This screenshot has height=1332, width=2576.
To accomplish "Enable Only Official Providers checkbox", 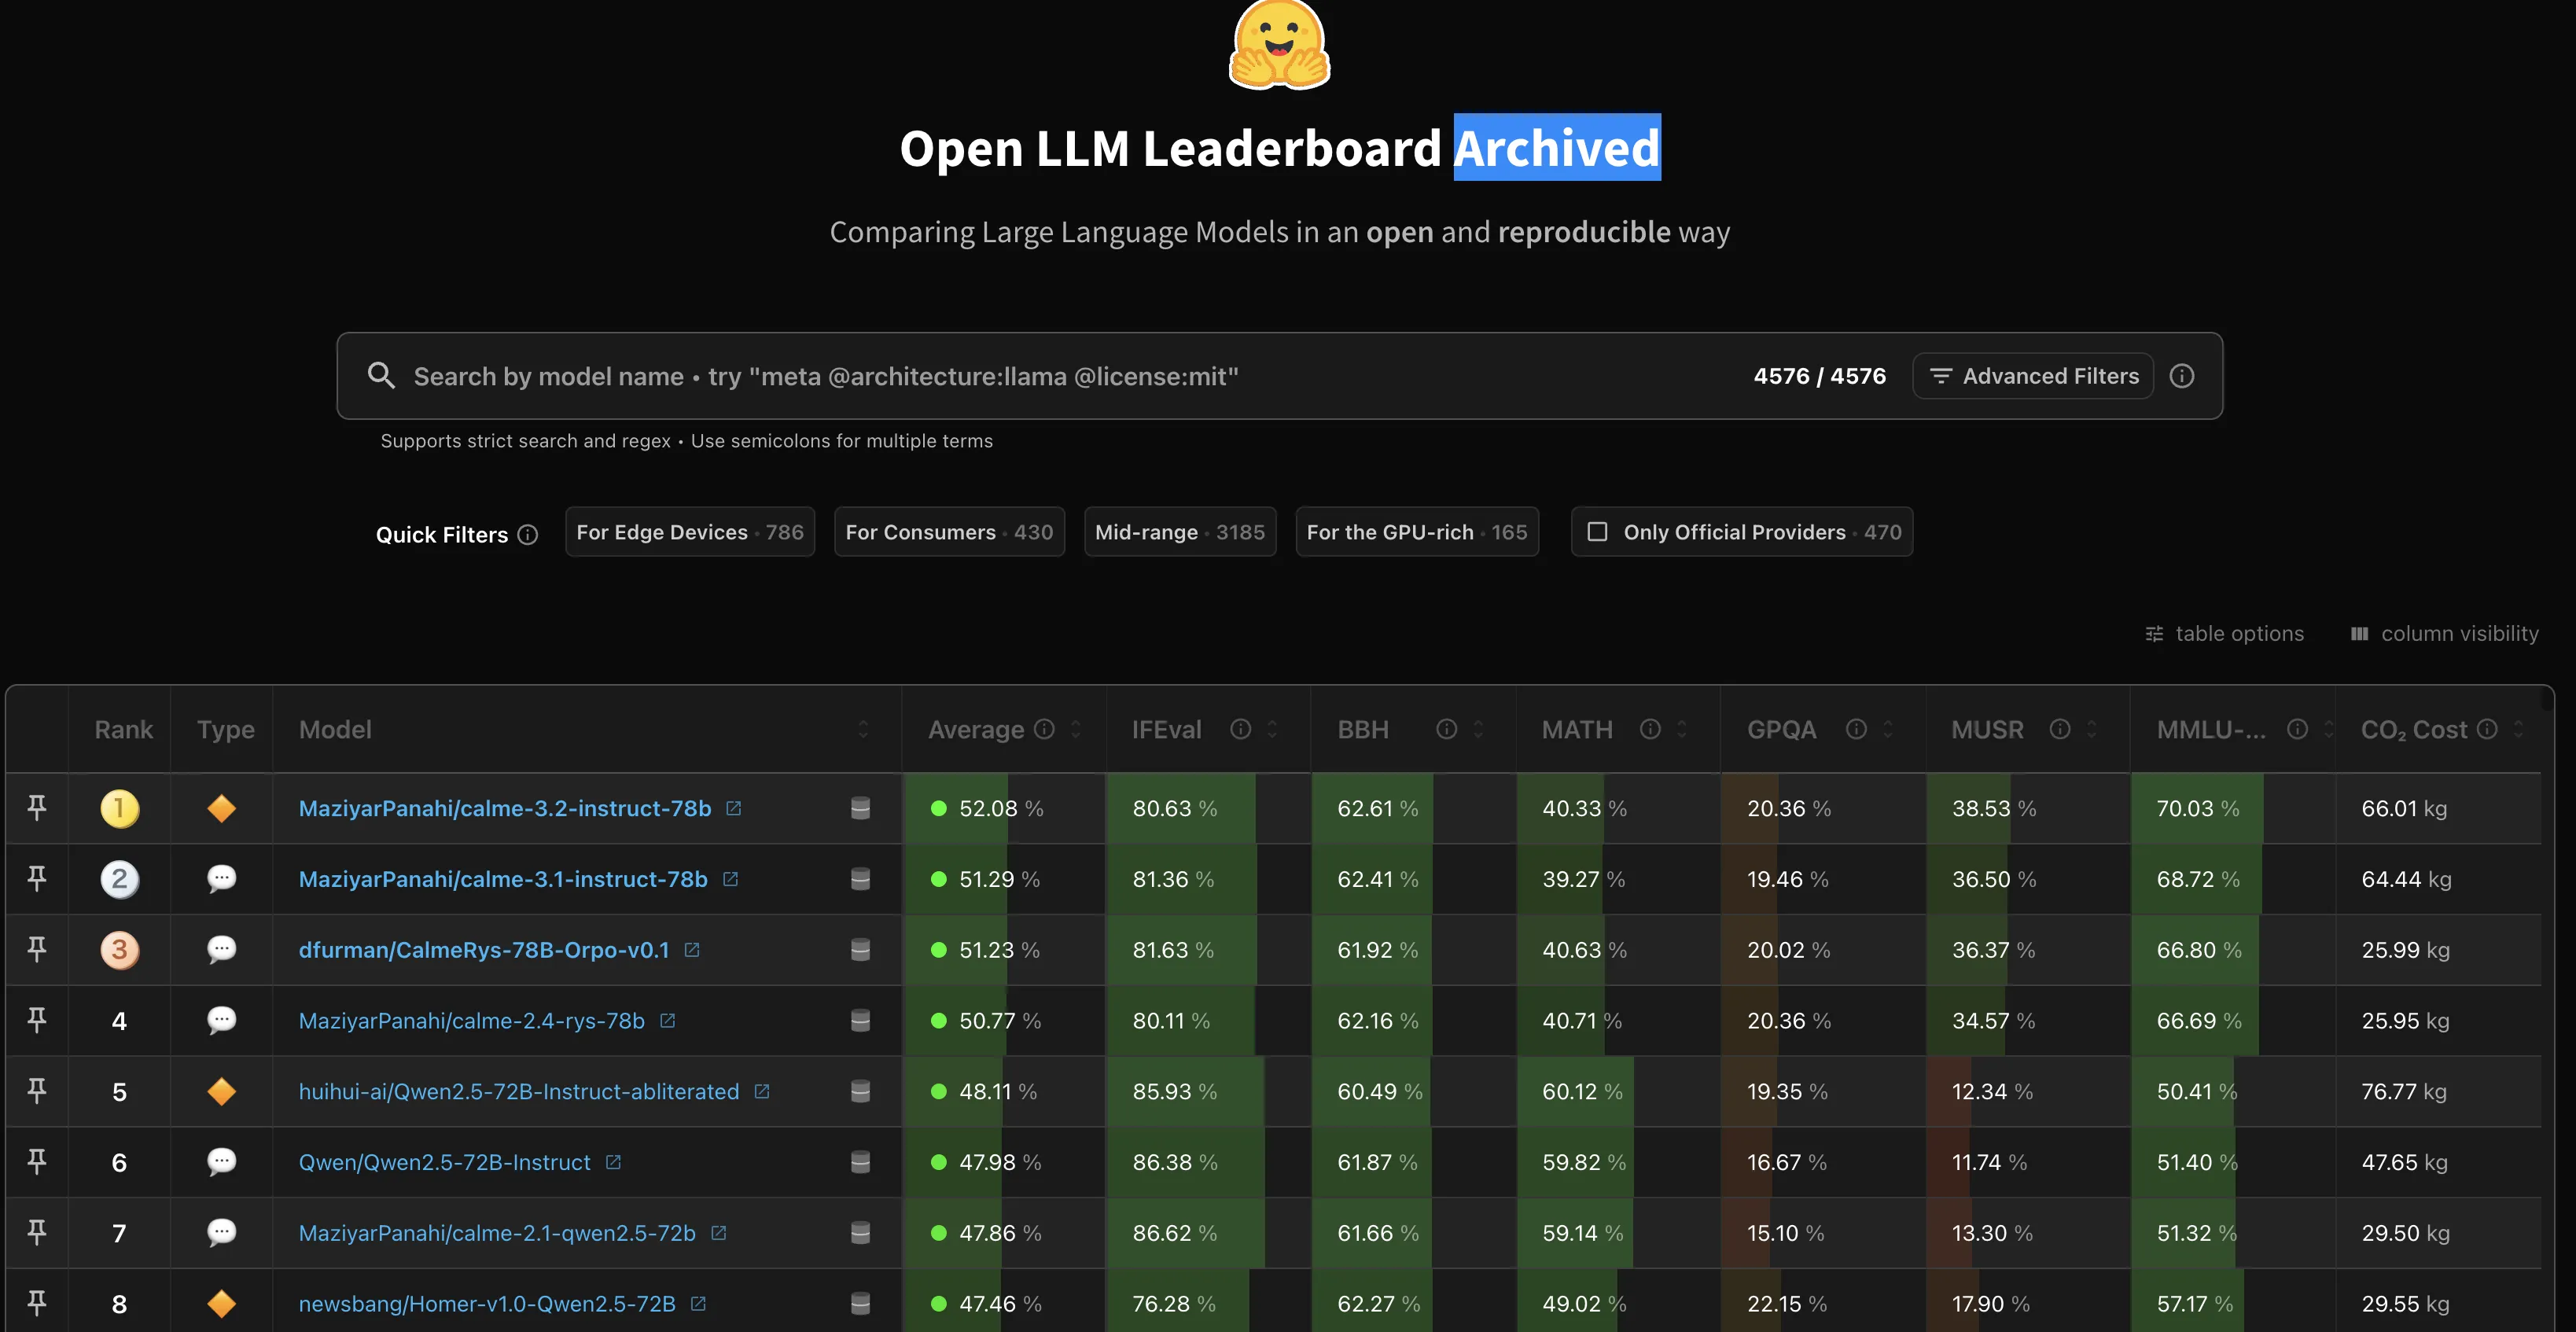I will (1598, 532).
